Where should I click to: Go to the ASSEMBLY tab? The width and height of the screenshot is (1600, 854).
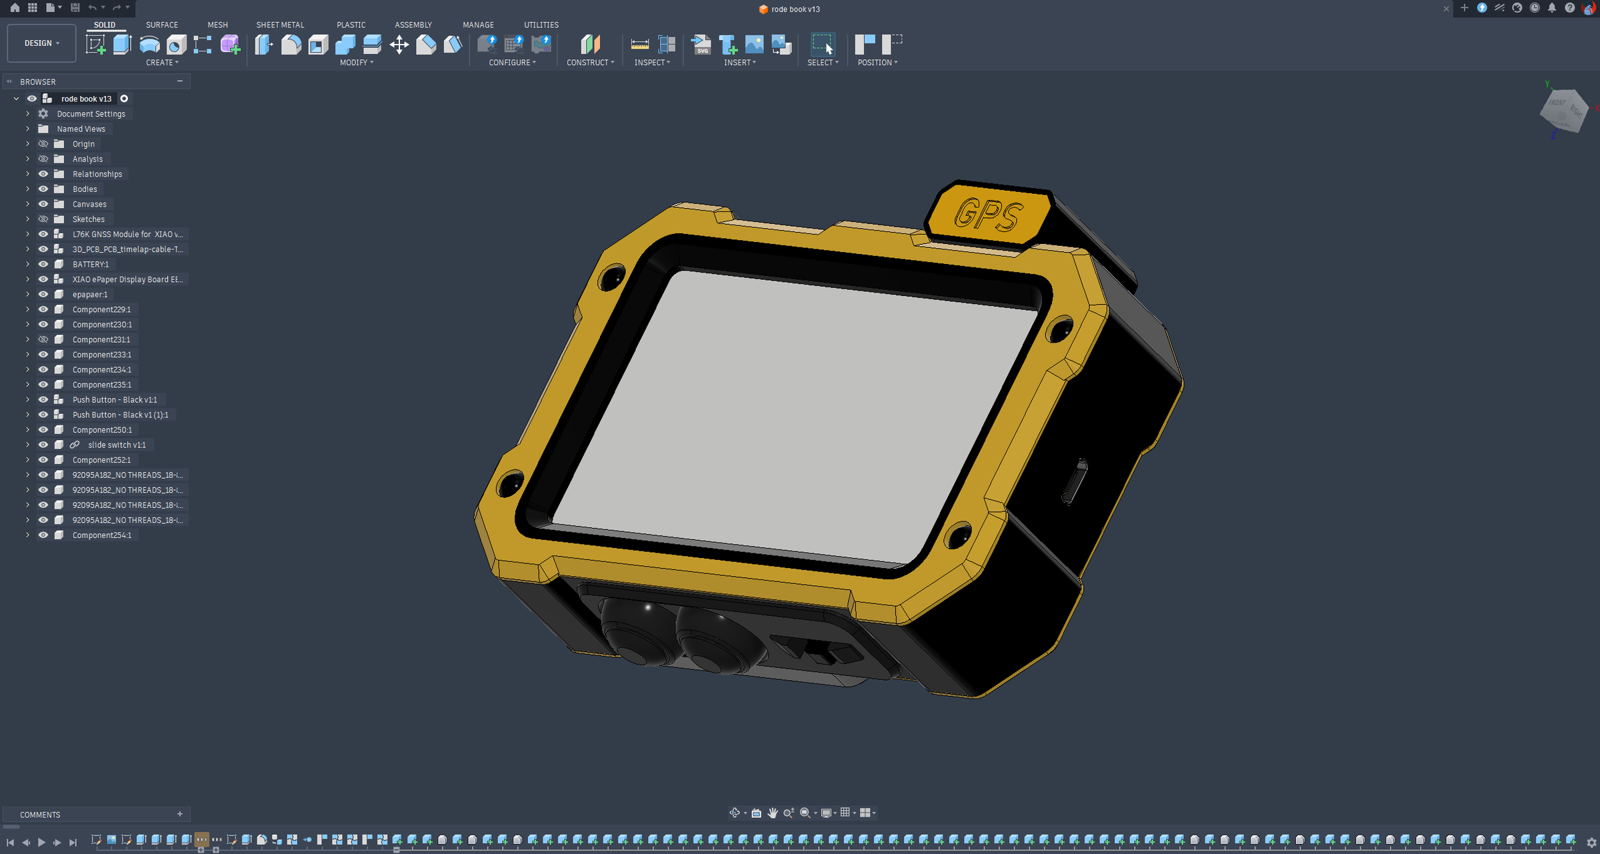(x=413, y=25)
